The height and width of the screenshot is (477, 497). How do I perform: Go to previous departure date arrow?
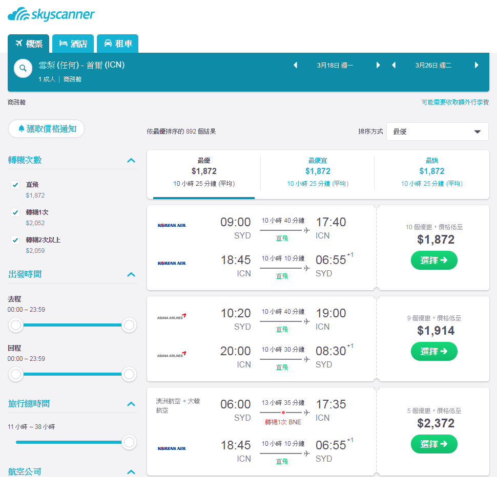coord(296,65)
